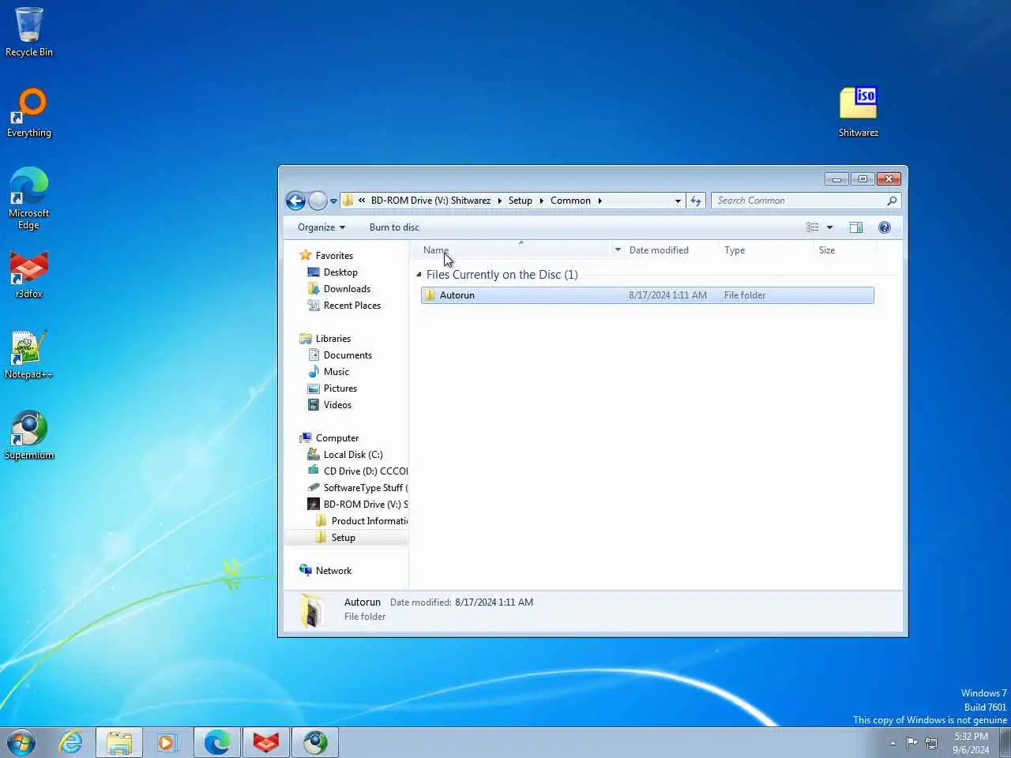The height and width of the screenshot is (758, 1011).
Task: Click the Common breadcrumb in address bar
Action: (570, 201)
